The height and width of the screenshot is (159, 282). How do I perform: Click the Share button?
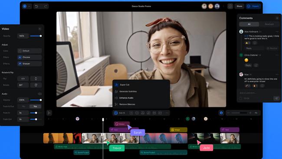click(x=239, y=6)
